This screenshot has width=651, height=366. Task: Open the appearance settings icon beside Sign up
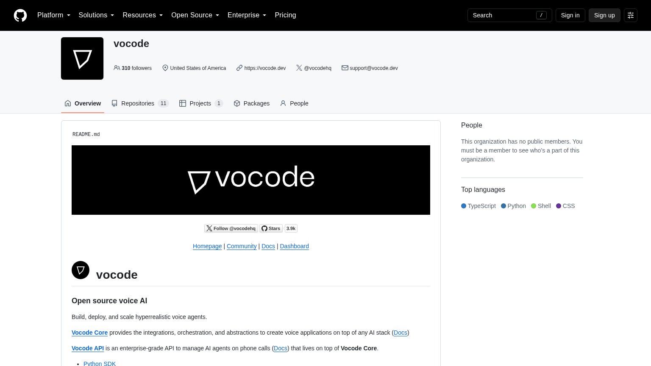pyautogui.click(x=631, y=15)
